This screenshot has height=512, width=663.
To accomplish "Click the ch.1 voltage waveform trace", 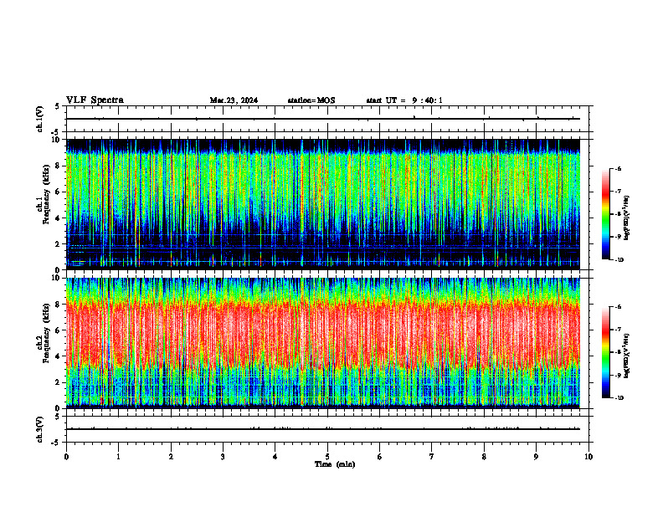I will point(323,119).
